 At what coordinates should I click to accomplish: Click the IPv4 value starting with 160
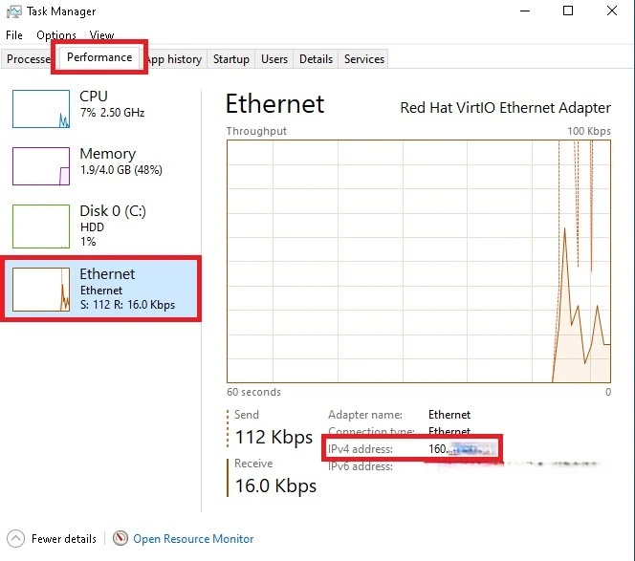462,449
